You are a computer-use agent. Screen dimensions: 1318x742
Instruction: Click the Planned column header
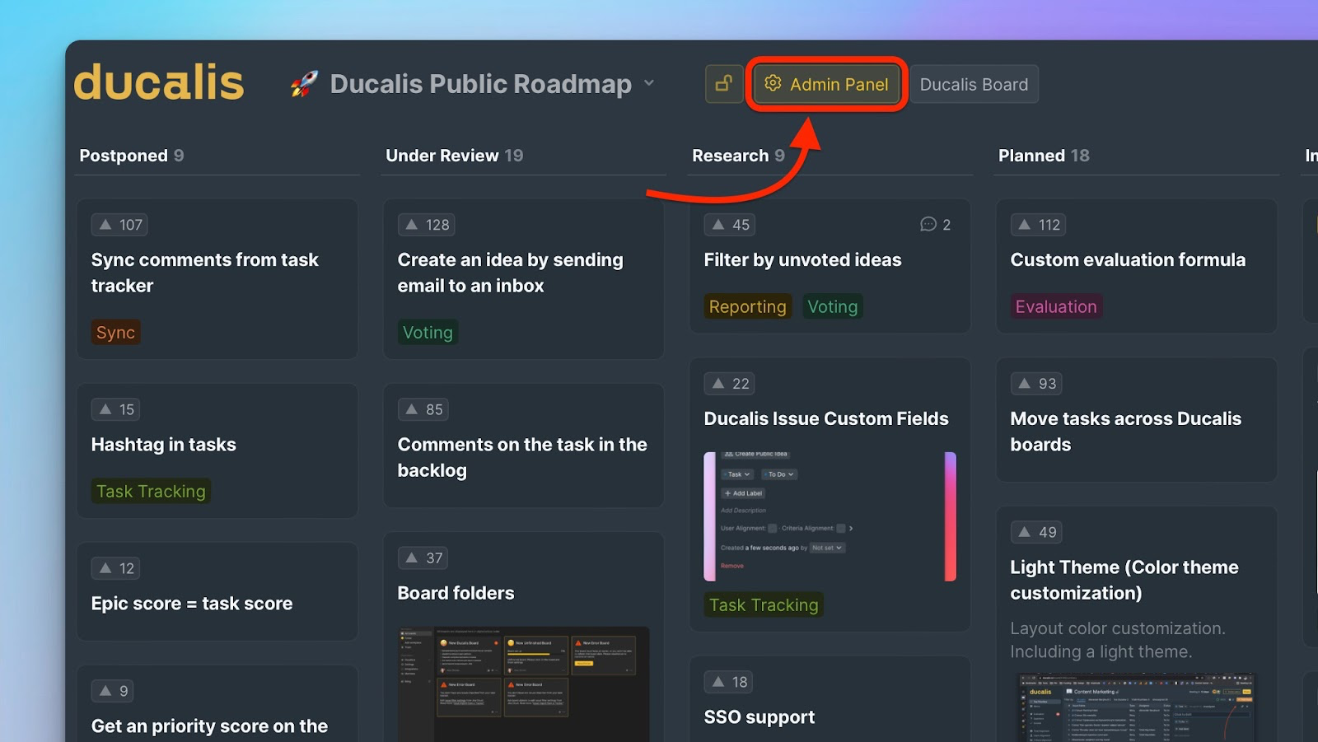click(1031, 156)
